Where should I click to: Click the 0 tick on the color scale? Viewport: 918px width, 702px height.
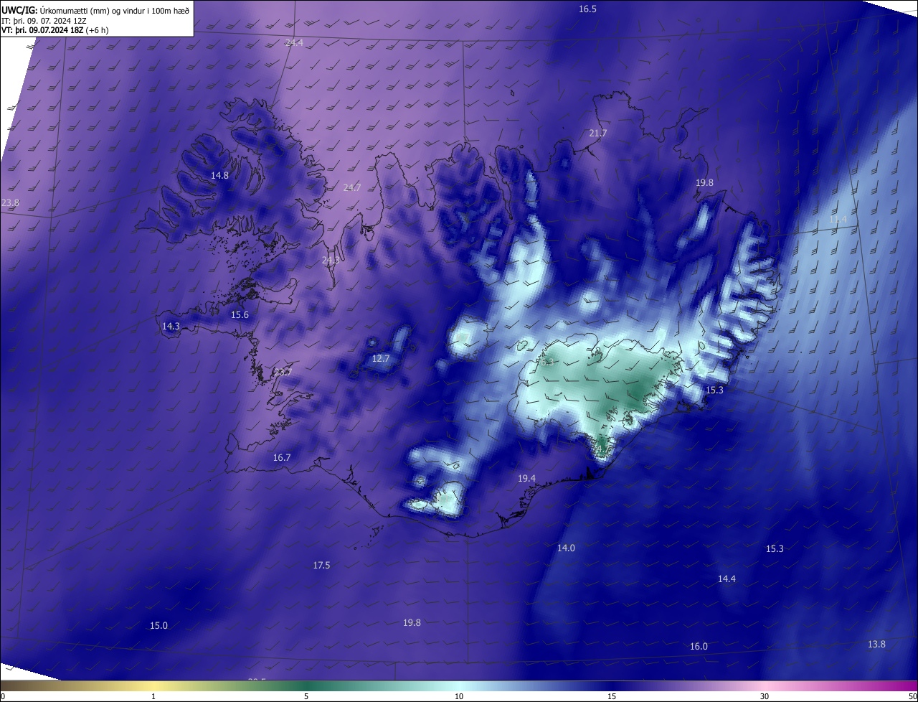pyautogui.click(x=2, y=697)
